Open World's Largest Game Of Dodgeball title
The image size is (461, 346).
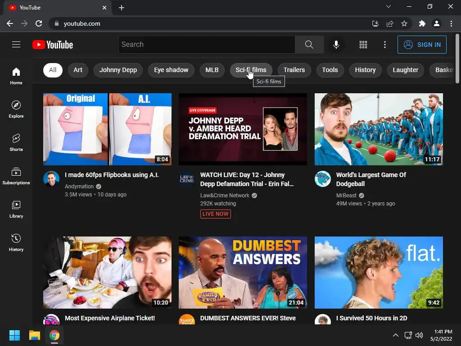[x=371, y=179]
